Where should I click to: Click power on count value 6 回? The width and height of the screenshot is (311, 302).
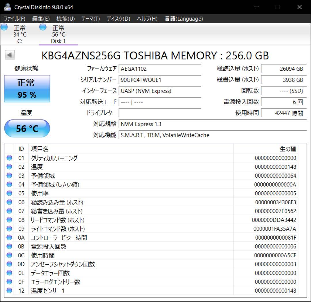point(284,102)
